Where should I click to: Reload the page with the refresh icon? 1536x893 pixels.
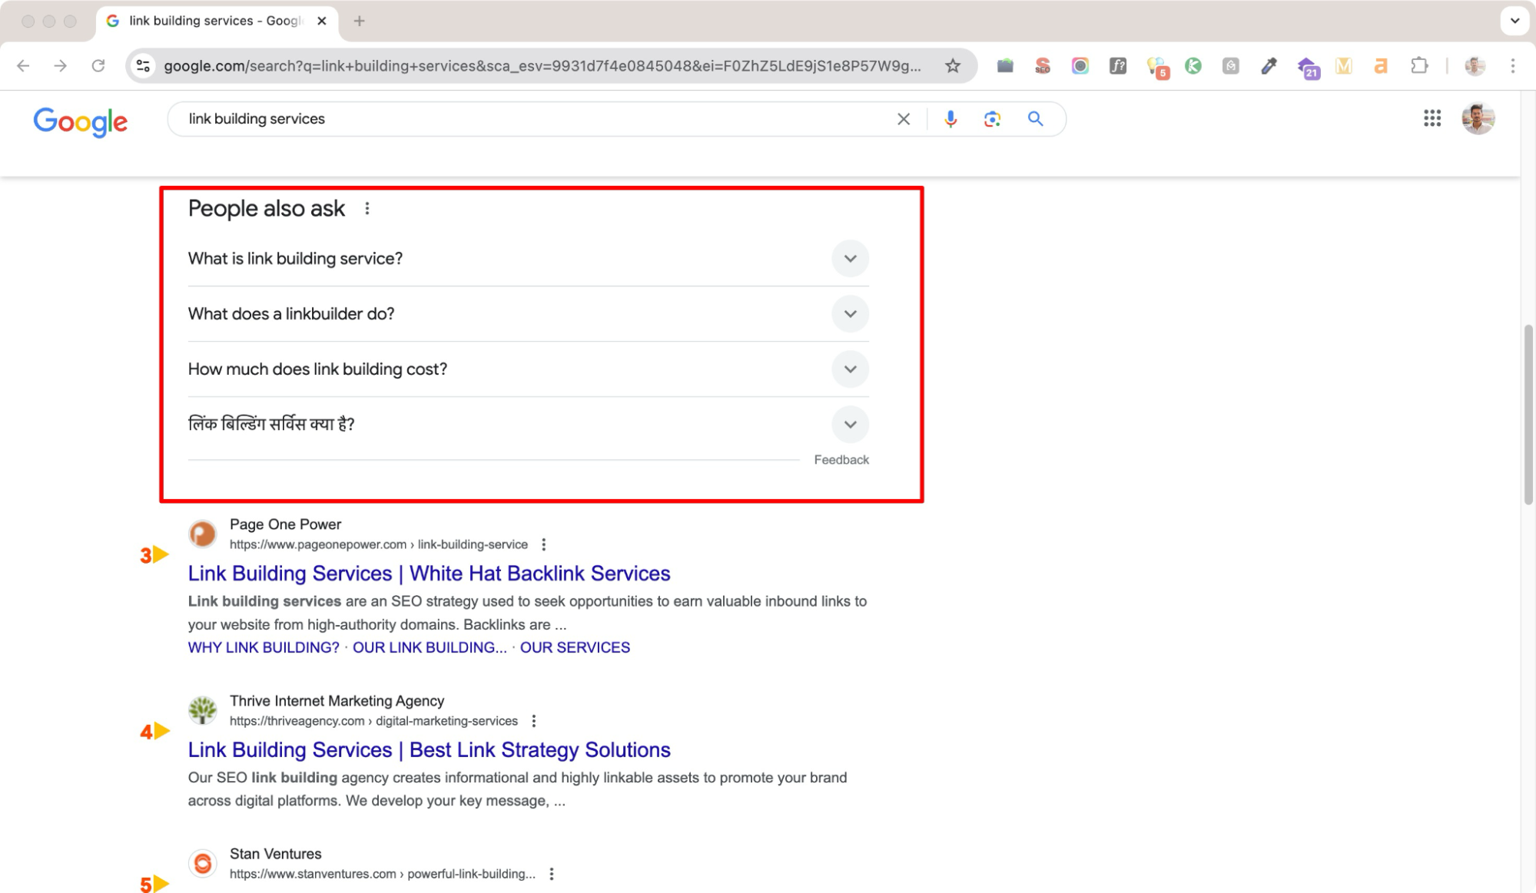click(x=98, y=66)
